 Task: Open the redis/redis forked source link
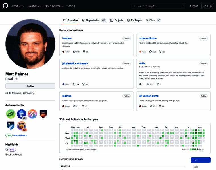155,67
